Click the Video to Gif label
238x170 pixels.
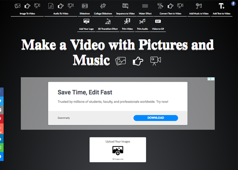[x=158, y=29]
